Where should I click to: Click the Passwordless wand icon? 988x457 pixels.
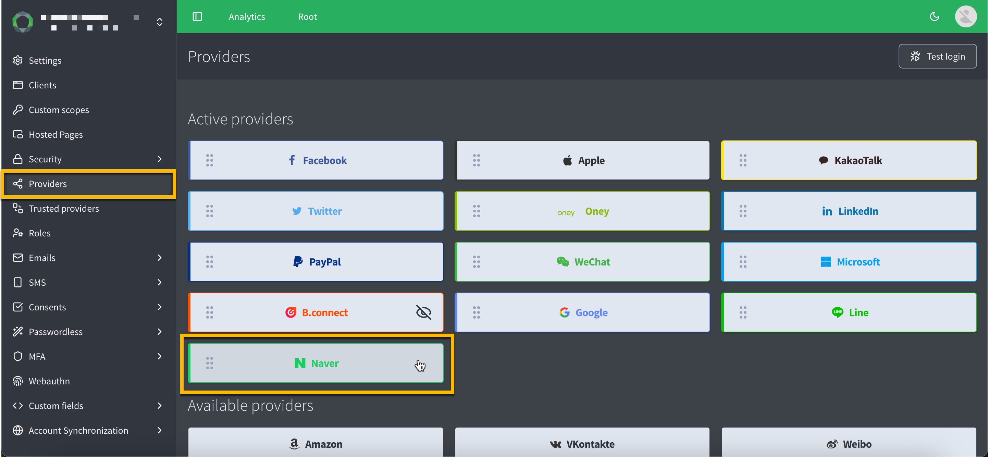pyautogui.click(x=18, y=331)
